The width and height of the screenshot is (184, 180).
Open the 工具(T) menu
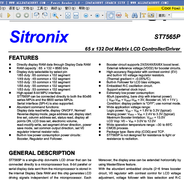click(x=42, y=8)
